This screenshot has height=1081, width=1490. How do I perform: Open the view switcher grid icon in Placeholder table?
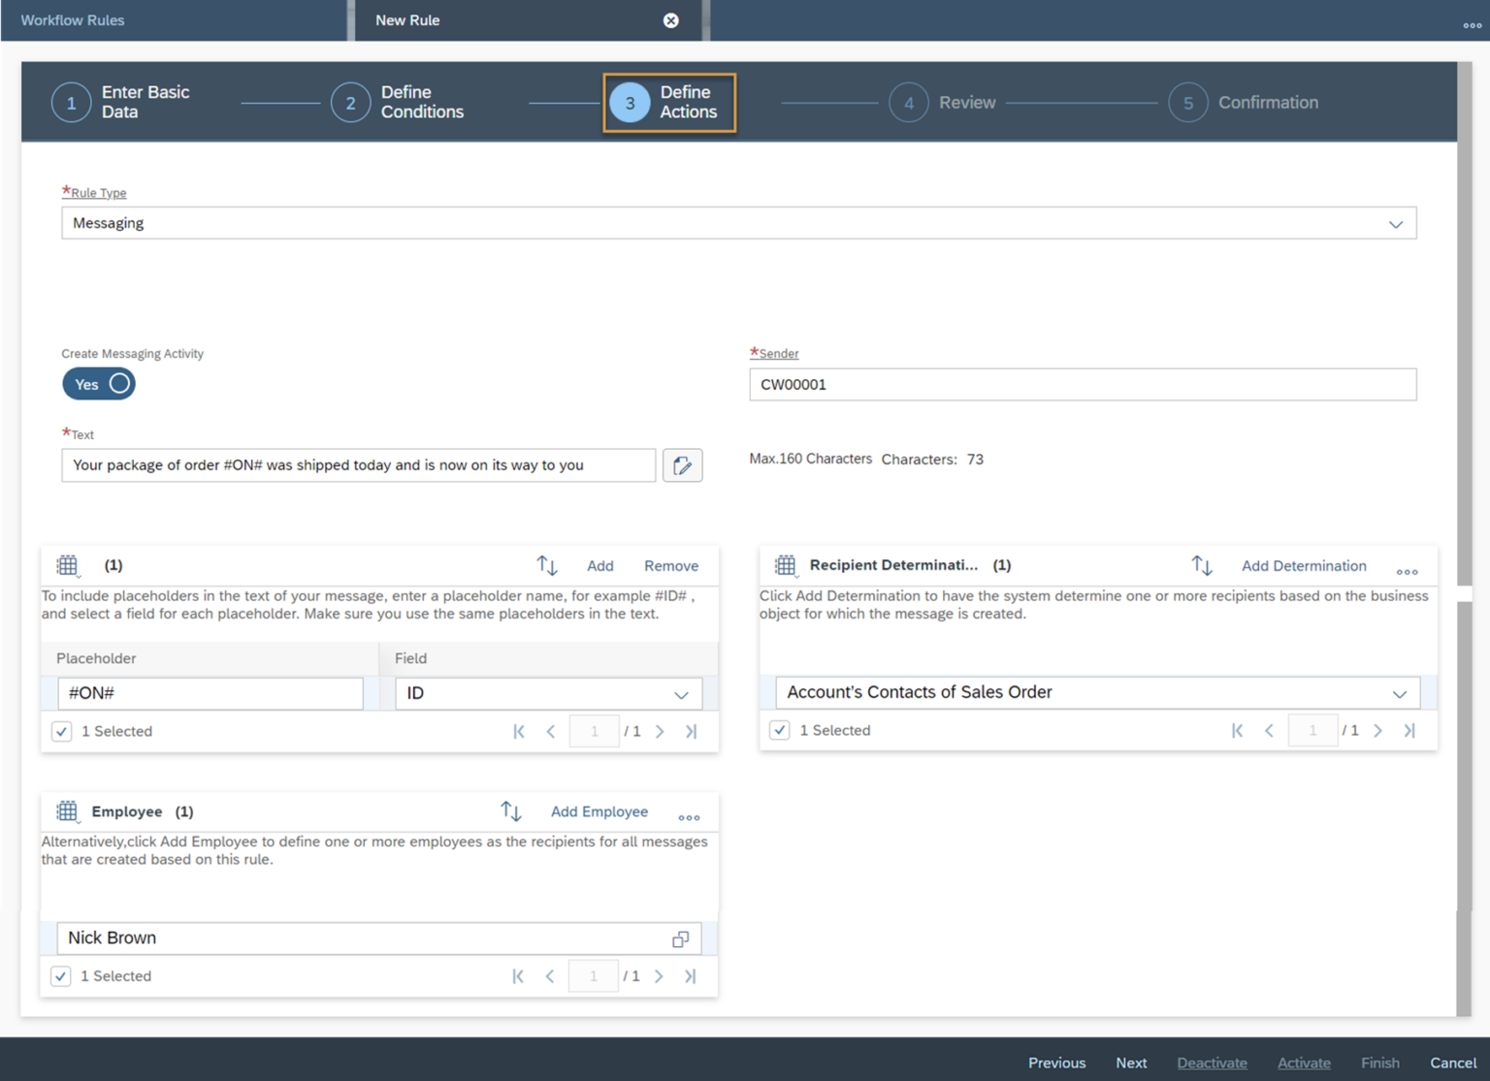pyautogui.click(x=68, y=565)
